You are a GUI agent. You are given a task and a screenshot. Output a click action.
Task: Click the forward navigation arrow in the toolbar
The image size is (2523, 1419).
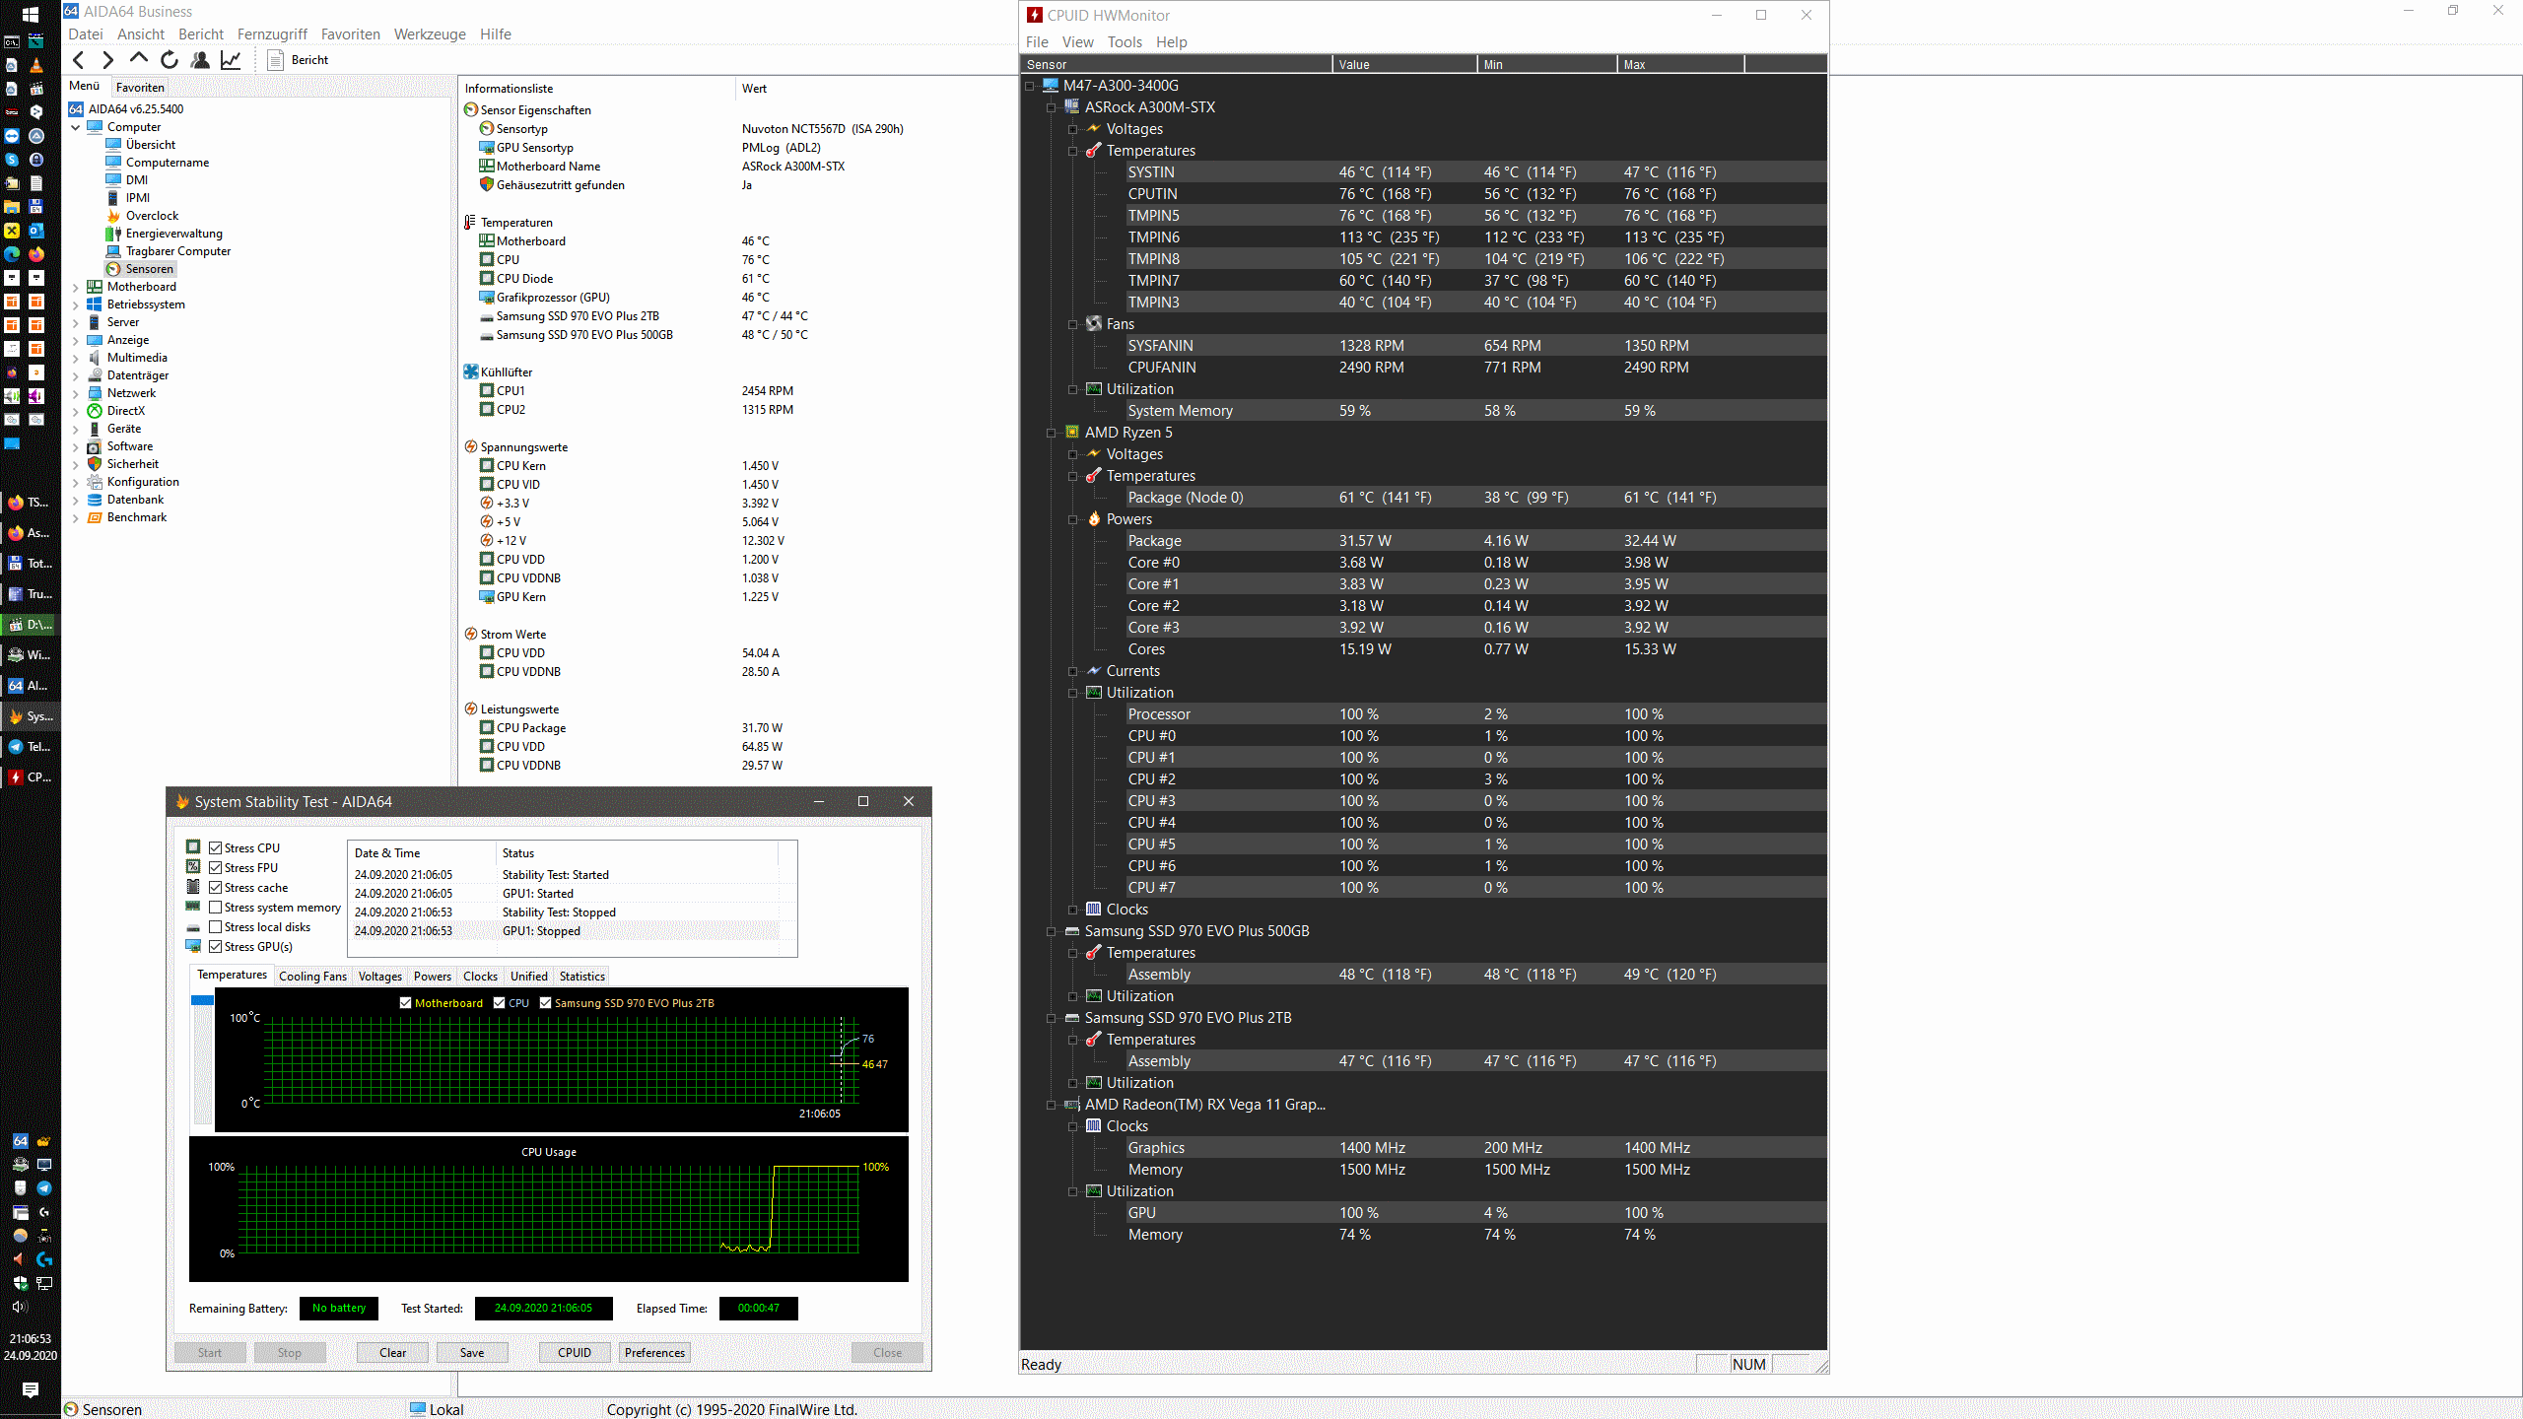[108, 60]
